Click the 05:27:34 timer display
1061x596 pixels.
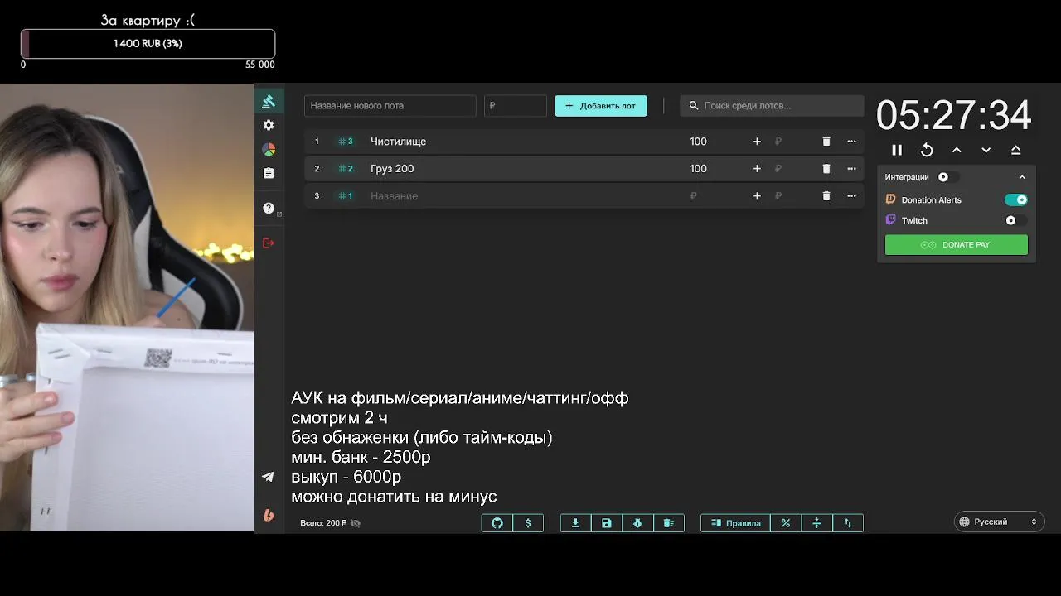coord(954,115)
